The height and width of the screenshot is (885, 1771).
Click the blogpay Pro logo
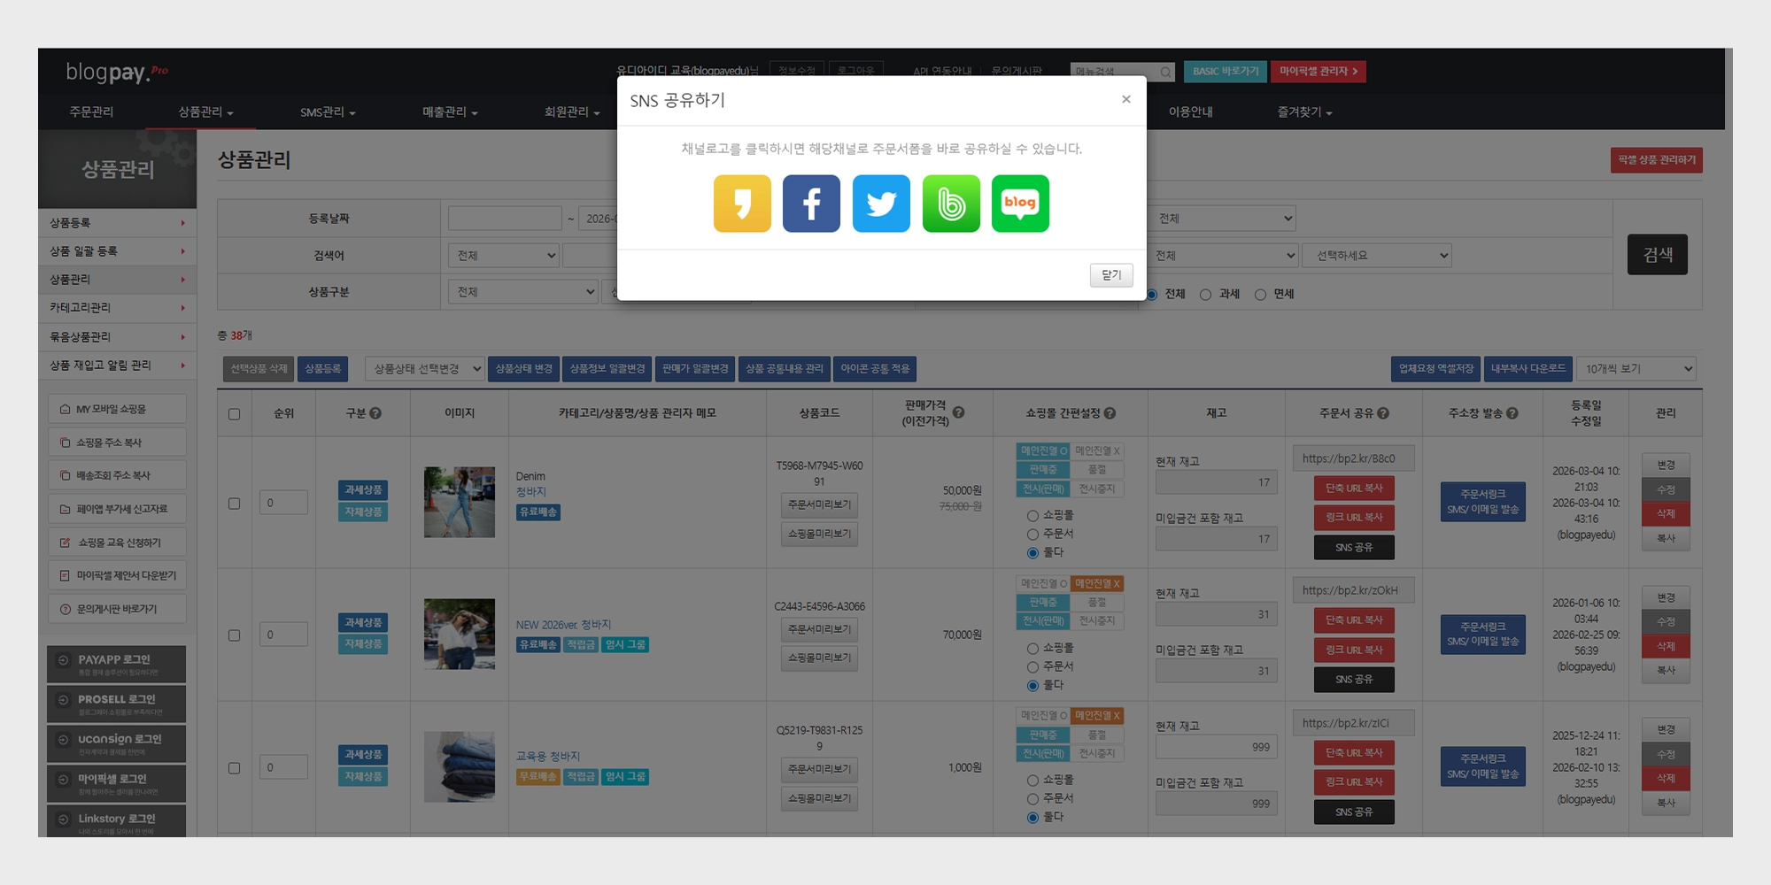pyautogui.click(x=116, y=72)
